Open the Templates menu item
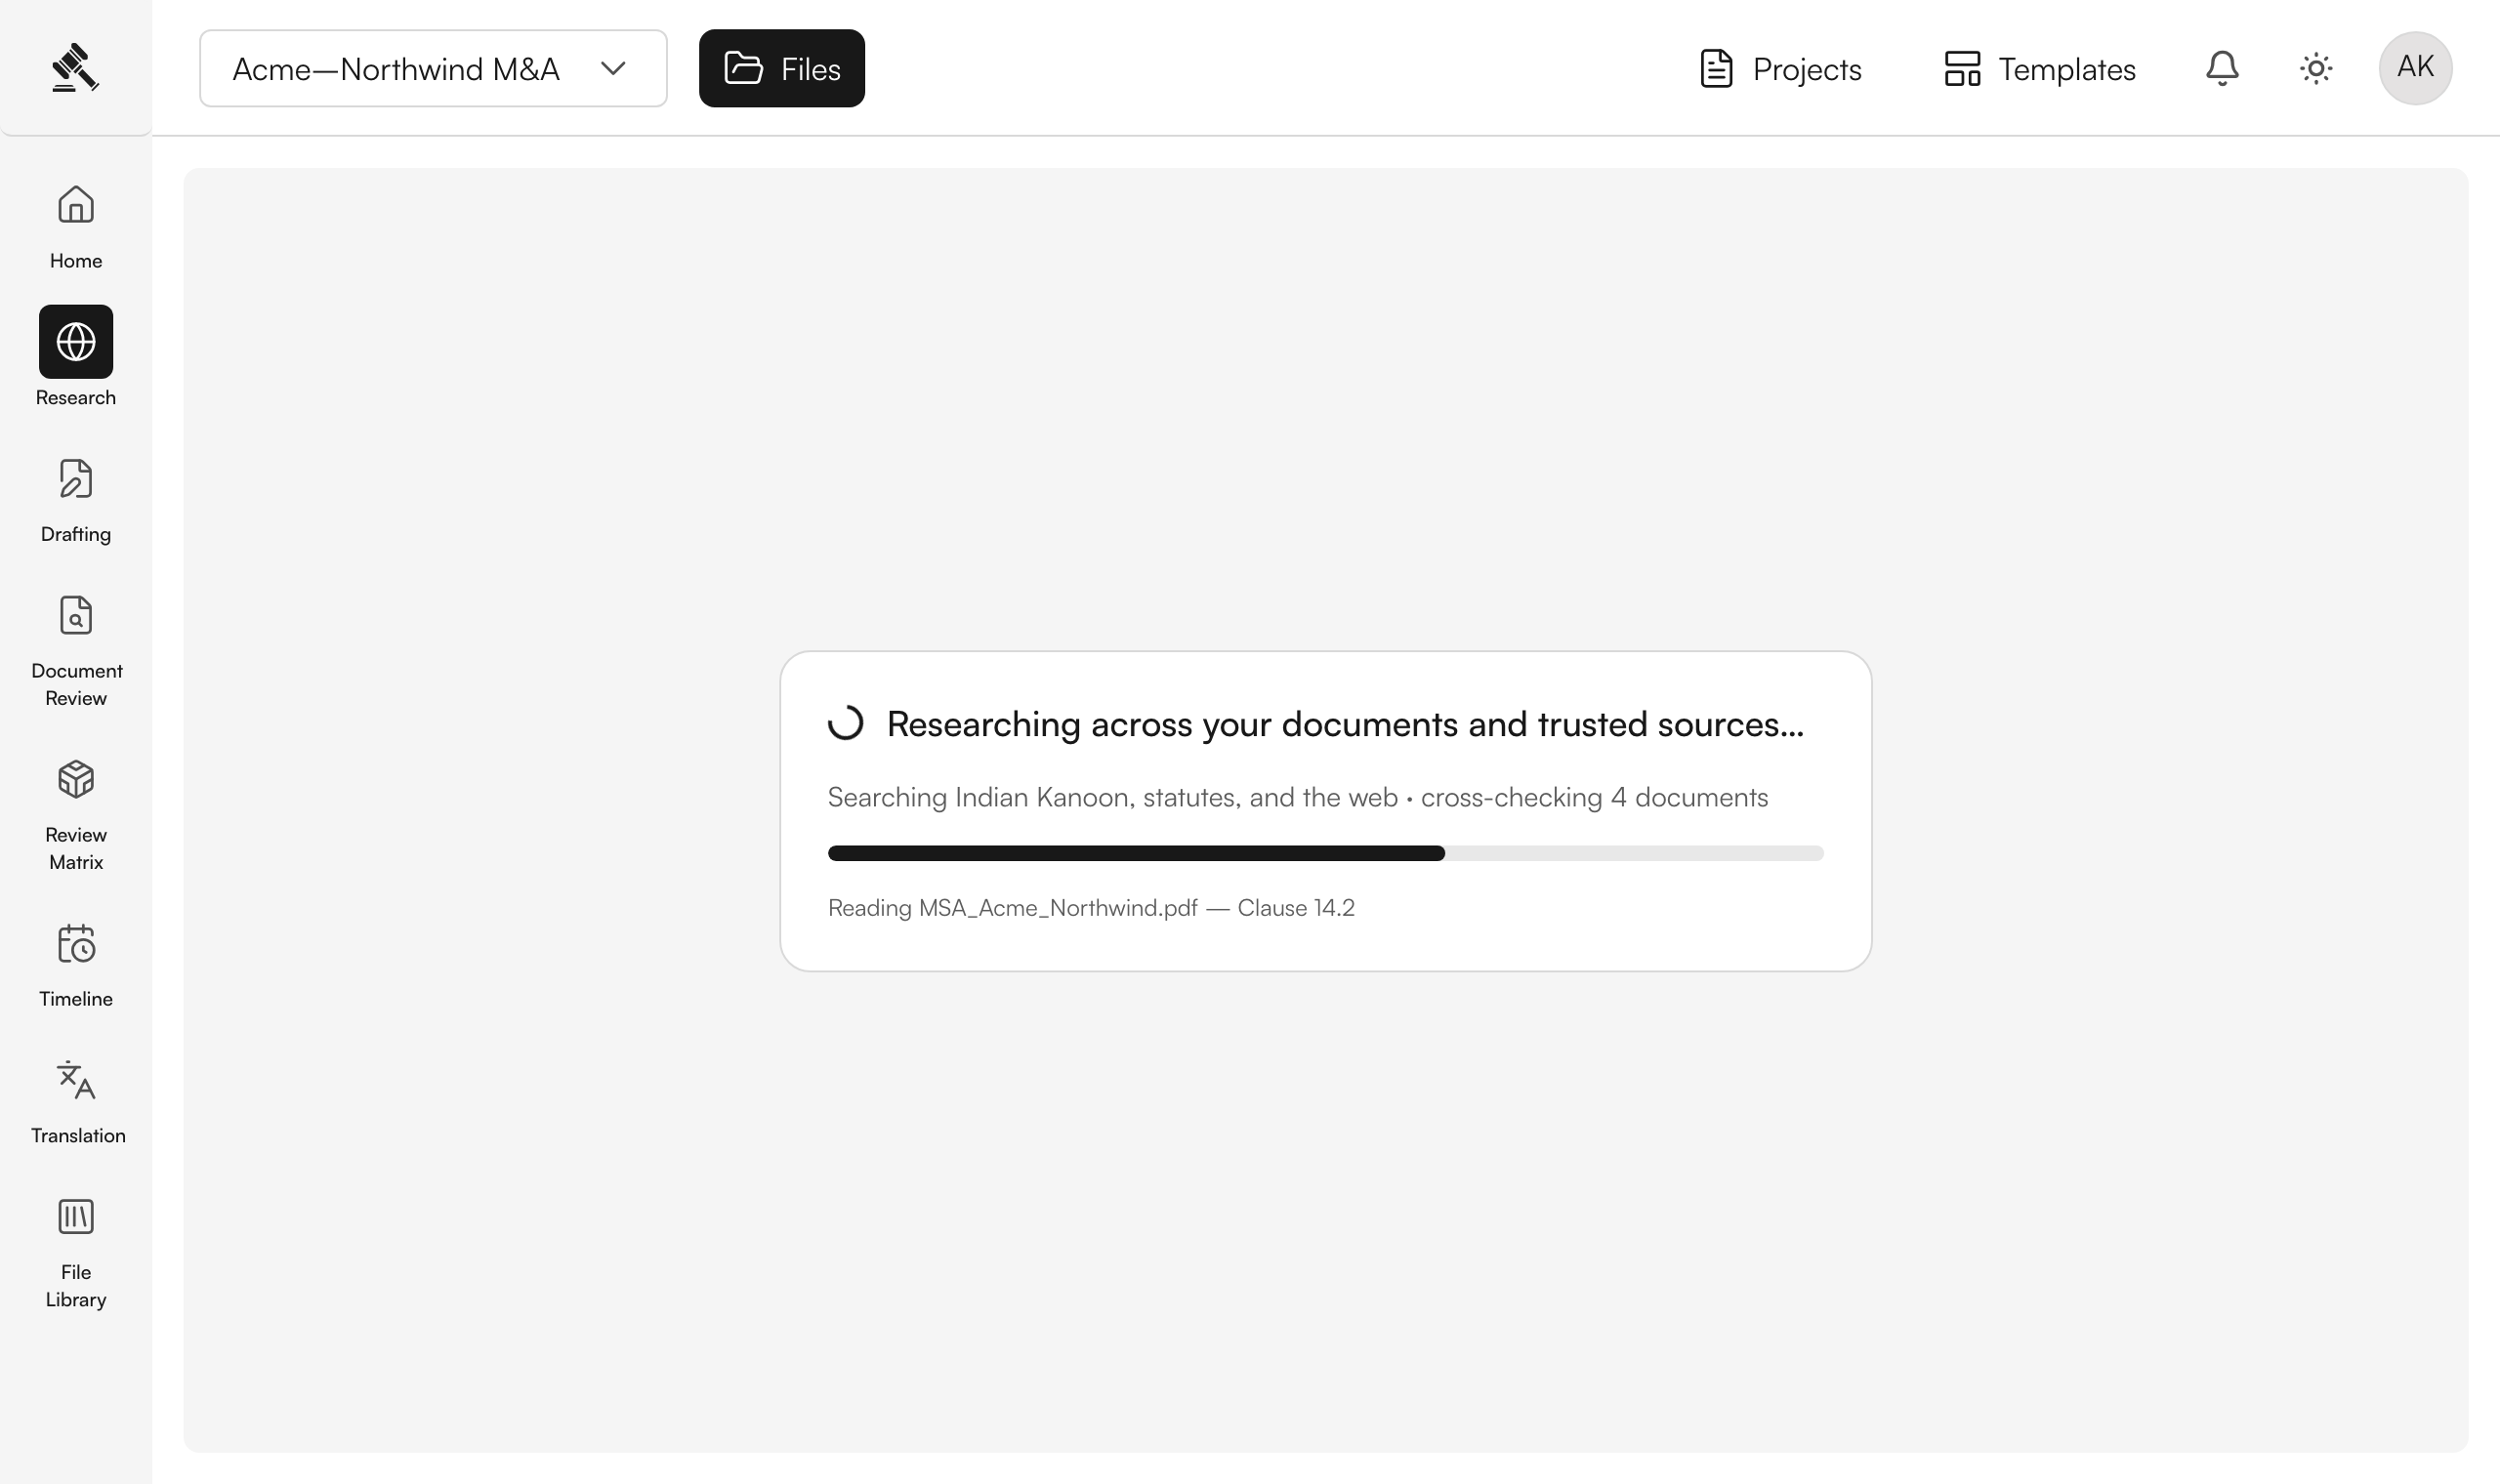 [x=2039, y=68]
